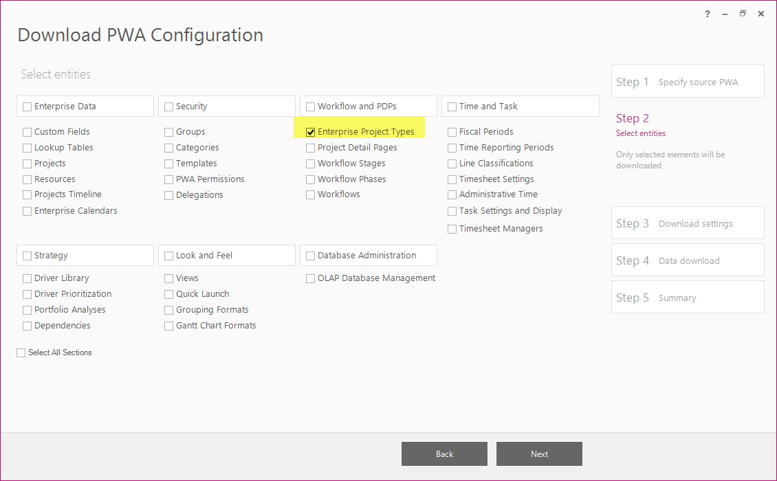Select the Project Detail Pages checkbox
777x481 pixels.
click(x=311, y=148)
